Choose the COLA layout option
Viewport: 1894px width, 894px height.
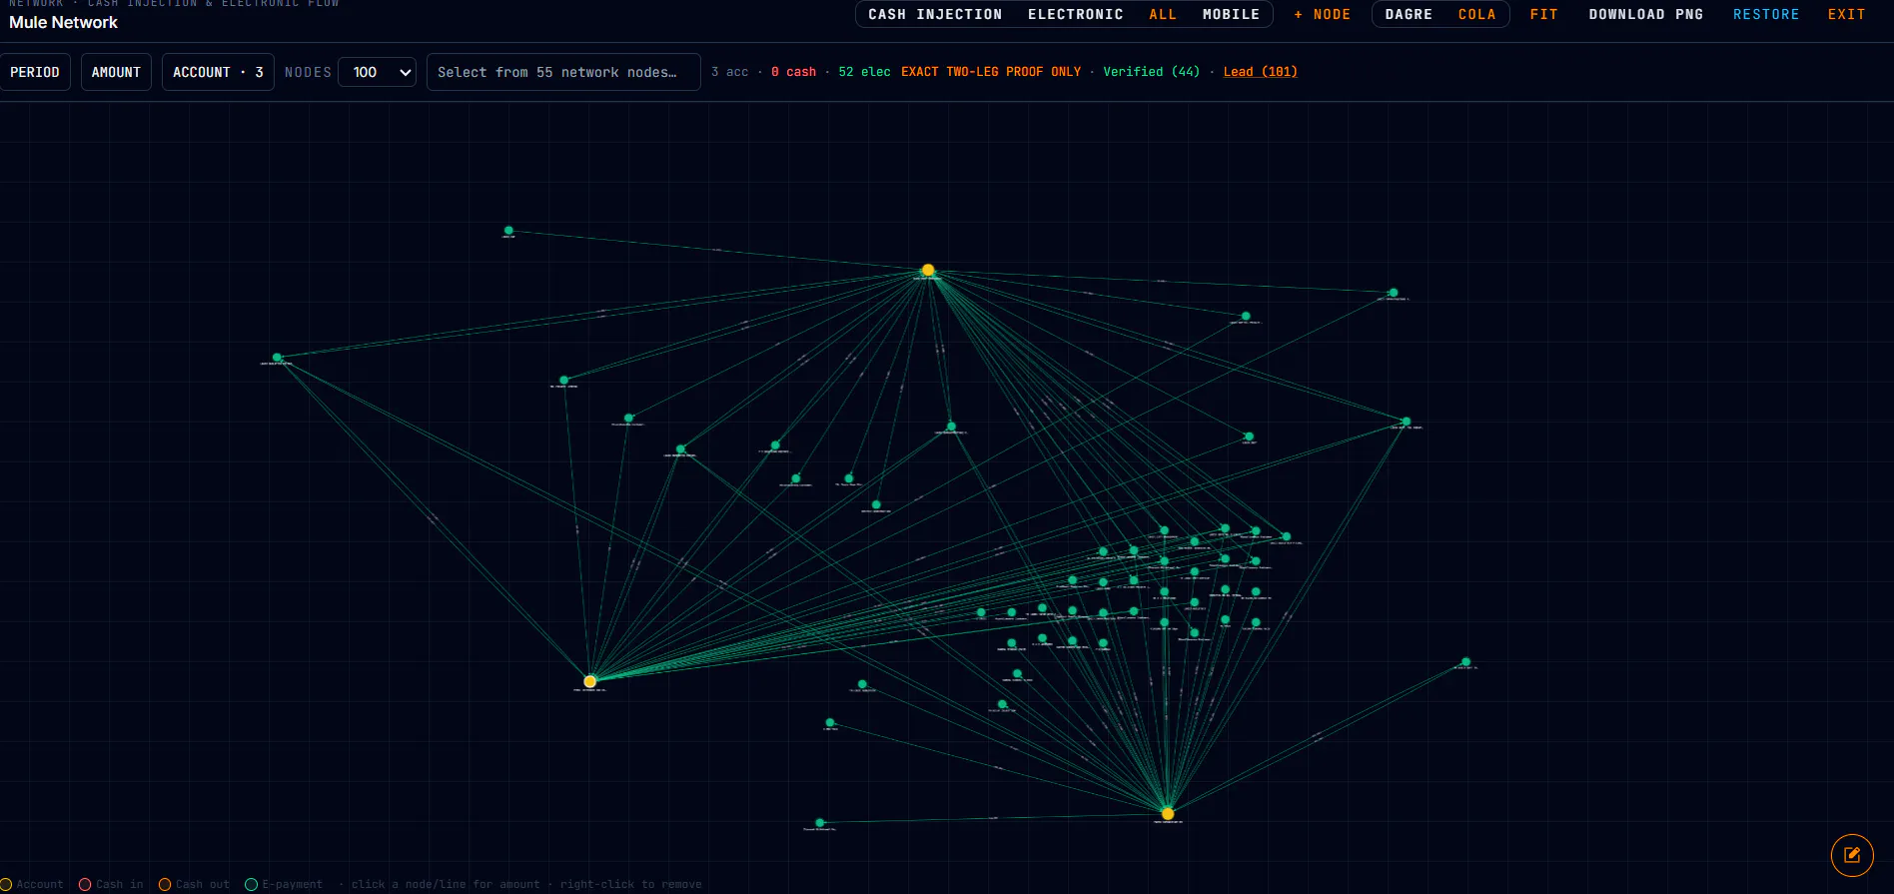click(1477, 14)
